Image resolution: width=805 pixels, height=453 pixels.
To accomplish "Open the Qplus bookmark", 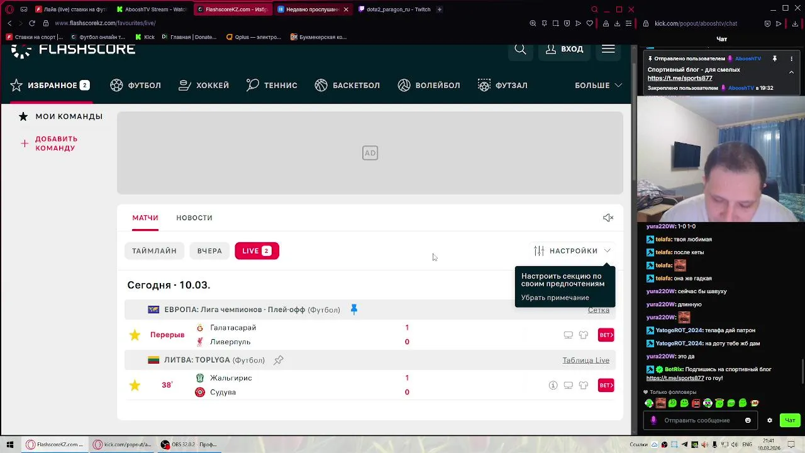I will click(x=253, y=37).
